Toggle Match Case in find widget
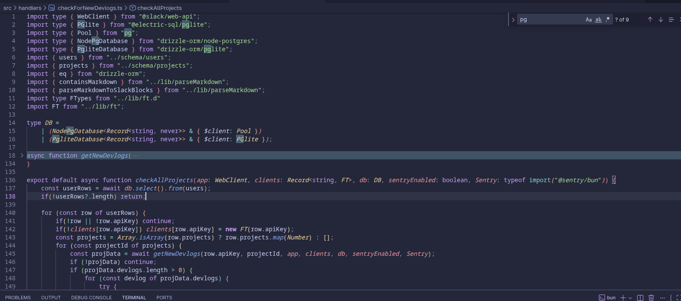 point(589,19)
